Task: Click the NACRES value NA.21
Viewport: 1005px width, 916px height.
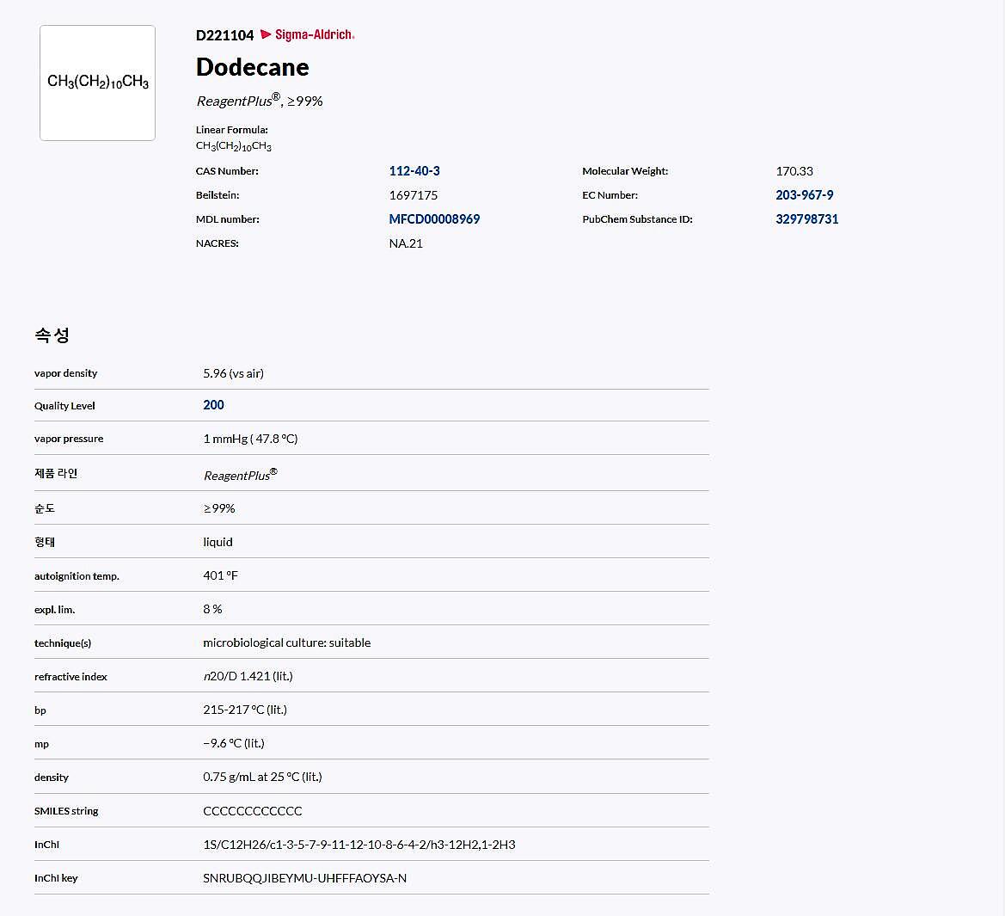Action: pyautogui.click(x=406, y=243)
